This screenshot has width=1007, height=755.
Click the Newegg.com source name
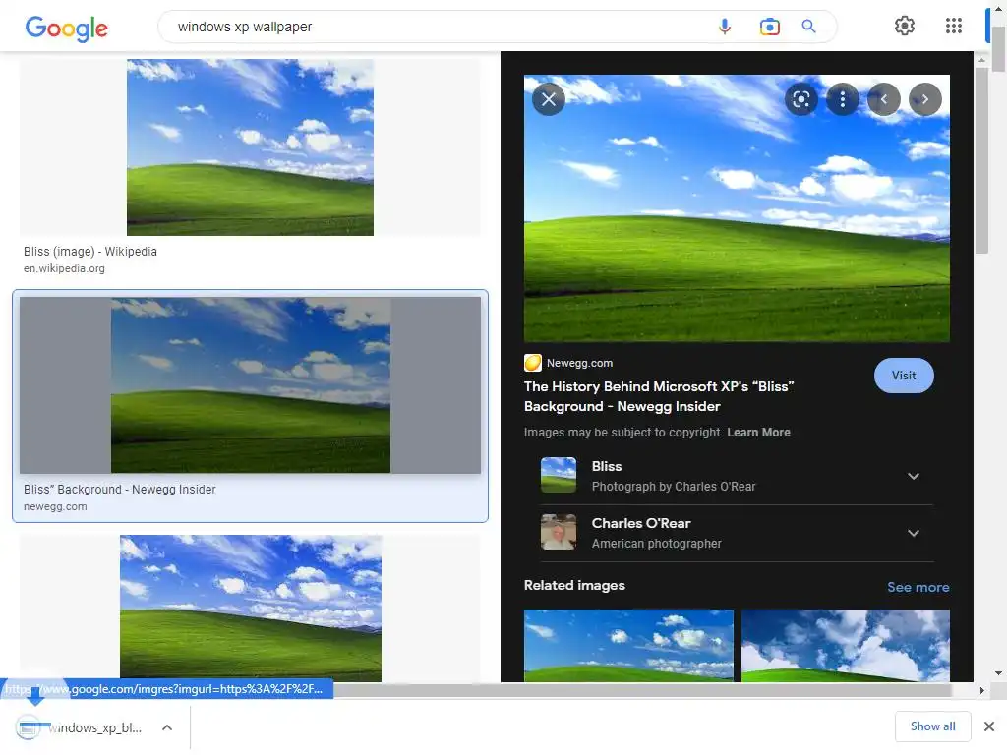click(x=579, y=363)
